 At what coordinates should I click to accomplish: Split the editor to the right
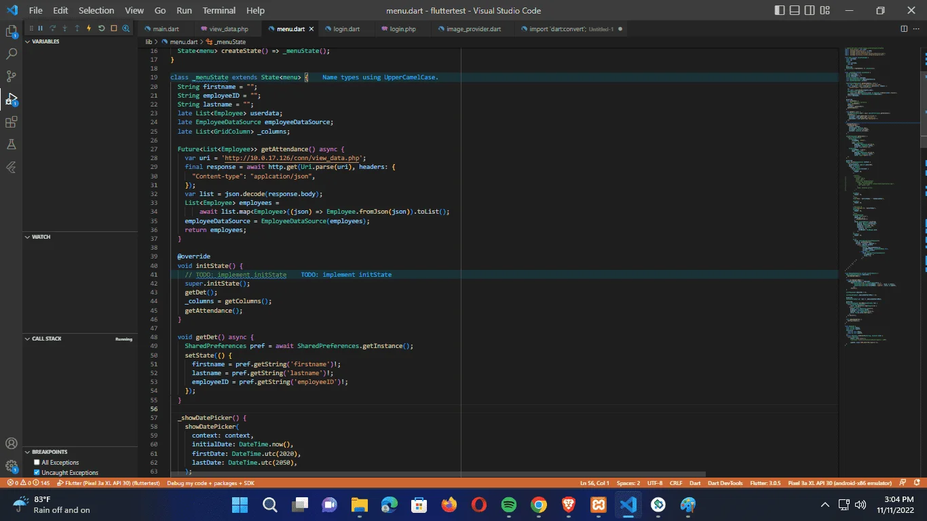click(x=904, y=29)
